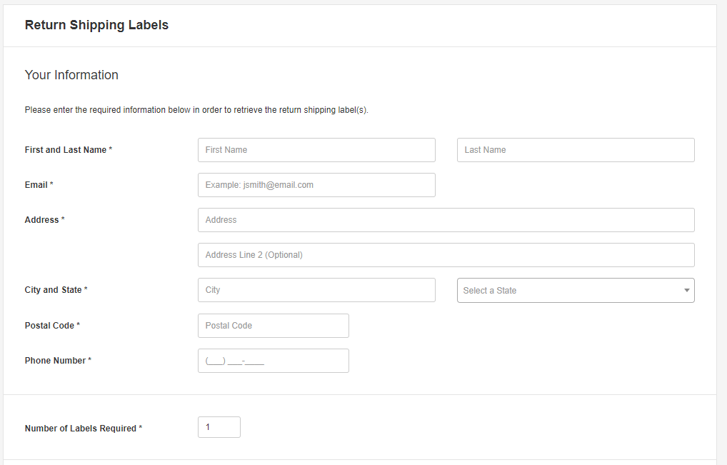The height and width of the screenshot is (465, 727).
Task: Click the 'Please enter the required information' instruction text
Action: coord(196,110)
